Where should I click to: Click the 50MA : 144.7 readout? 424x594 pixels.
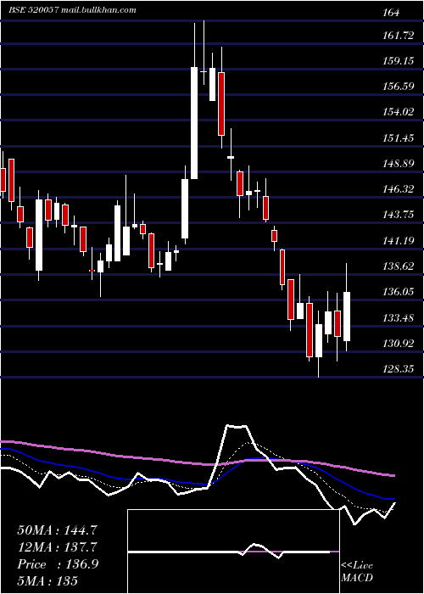pyautogui.click(x=58, y=530)
